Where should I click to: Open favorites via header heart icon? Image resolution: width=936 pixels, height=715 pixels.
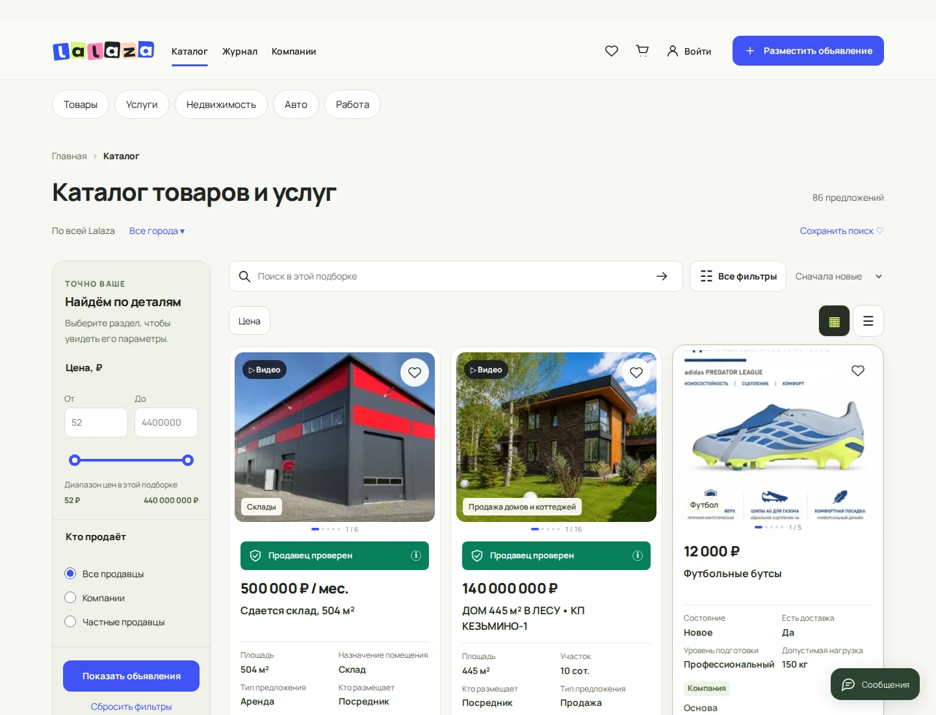pyautogui.click(x=612, y=51)
